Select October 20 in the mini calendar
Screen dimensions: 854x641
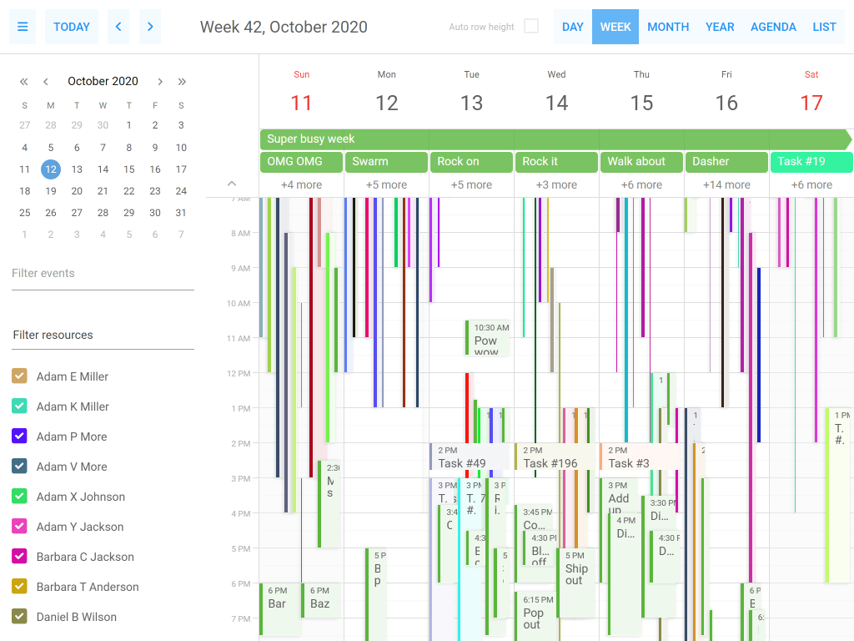(77, 190)
